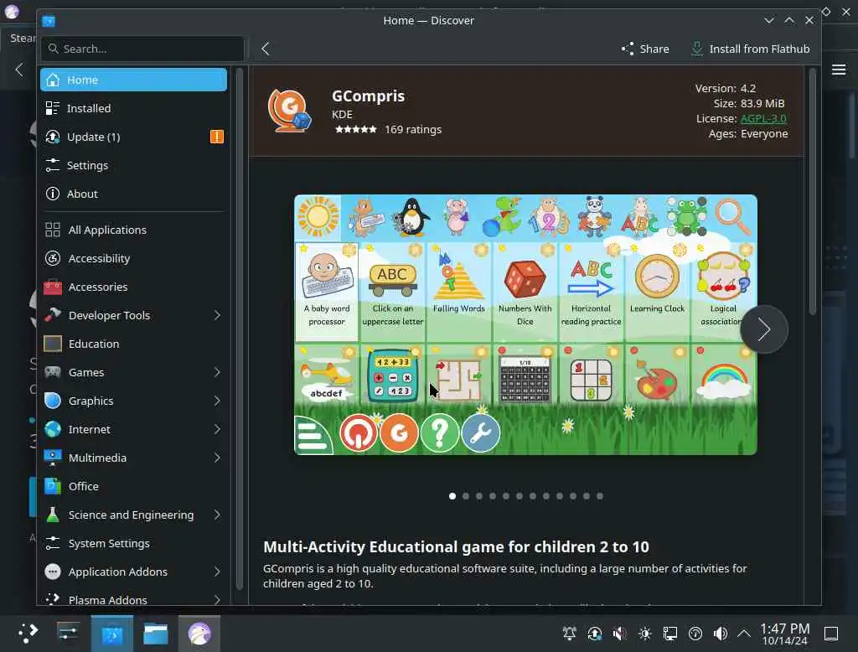Select the seventh carousel dot
The height and width of the screenshot is (652, 858).
533,496
